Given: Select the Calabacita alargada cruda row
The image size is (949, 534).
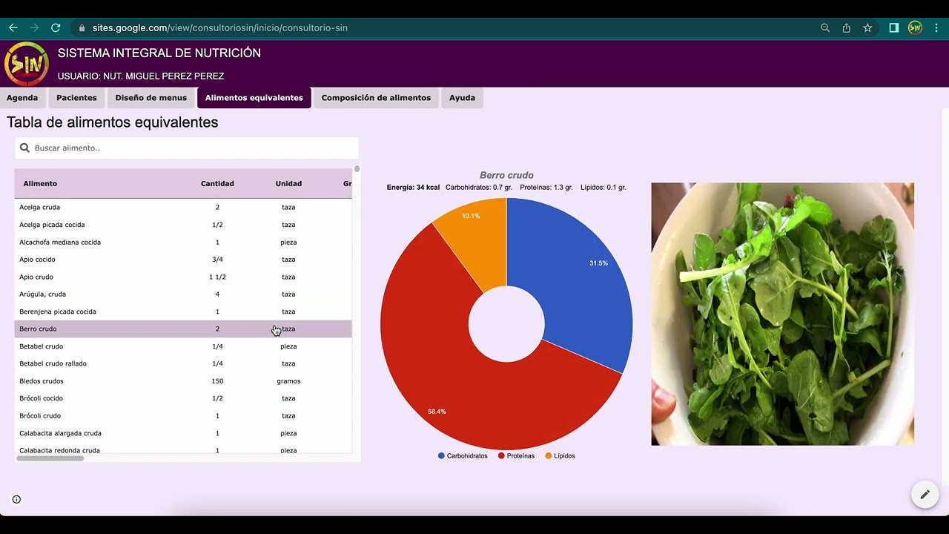Looking at the screenshot, I should click(183, 433).
